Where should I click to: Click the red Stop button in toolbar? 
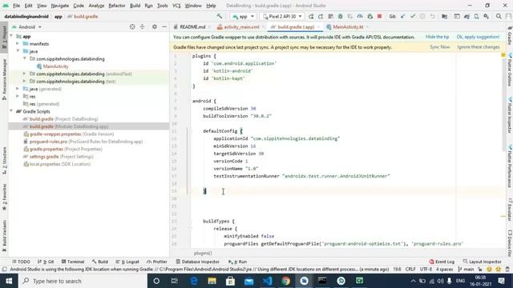point(379,16)
